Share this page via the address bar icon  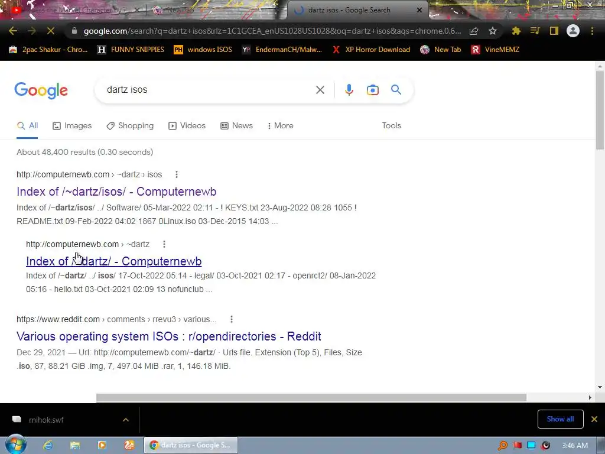tap(474, 31)
